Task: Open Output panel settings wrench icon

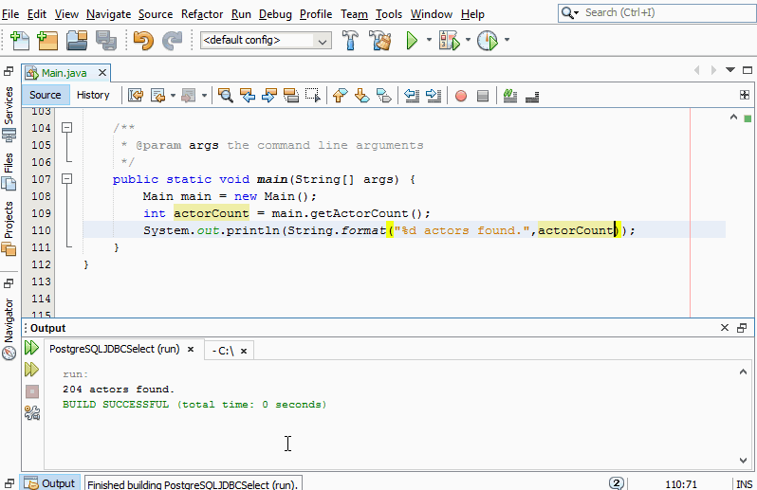Action: [x=31, y=412]
